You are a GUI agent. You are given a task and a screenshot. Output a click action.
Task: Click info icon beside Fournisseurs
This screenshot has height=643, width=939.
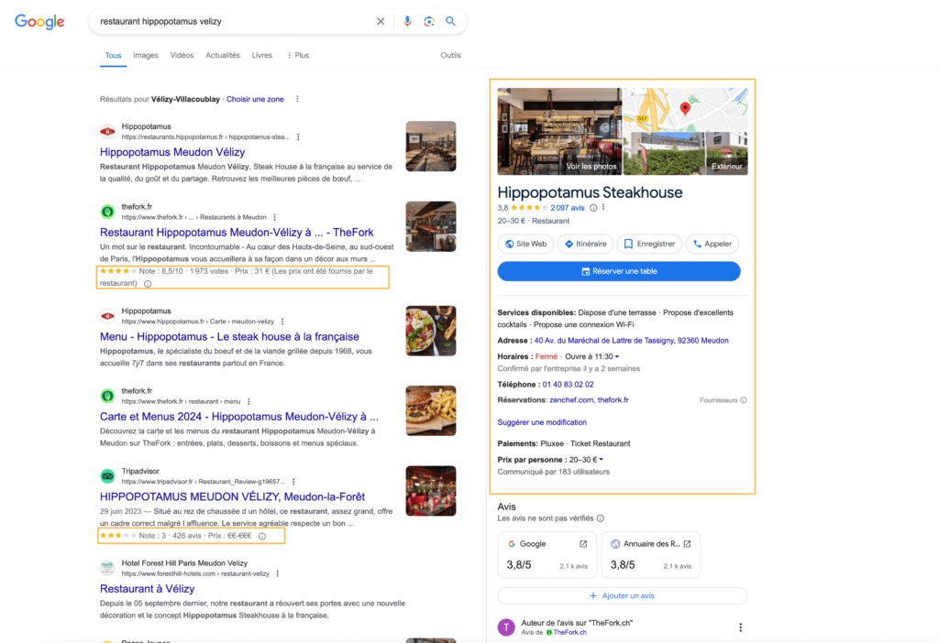(743, 400)
